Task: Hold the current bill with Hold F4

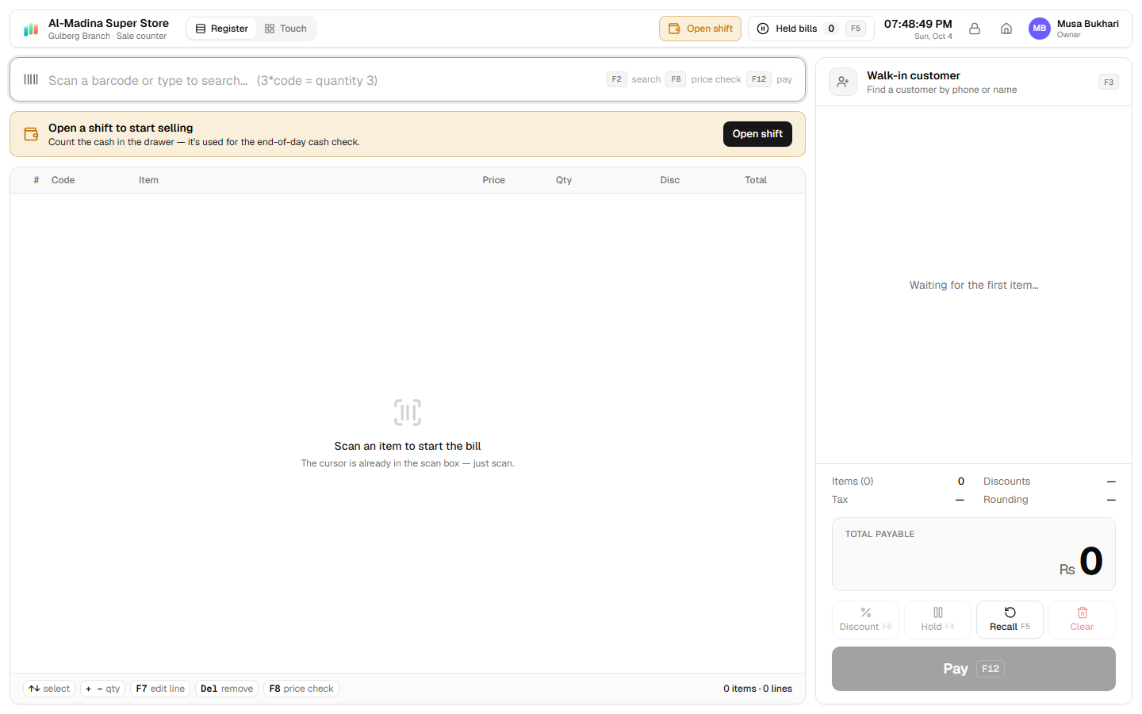Action: [938, 620]
